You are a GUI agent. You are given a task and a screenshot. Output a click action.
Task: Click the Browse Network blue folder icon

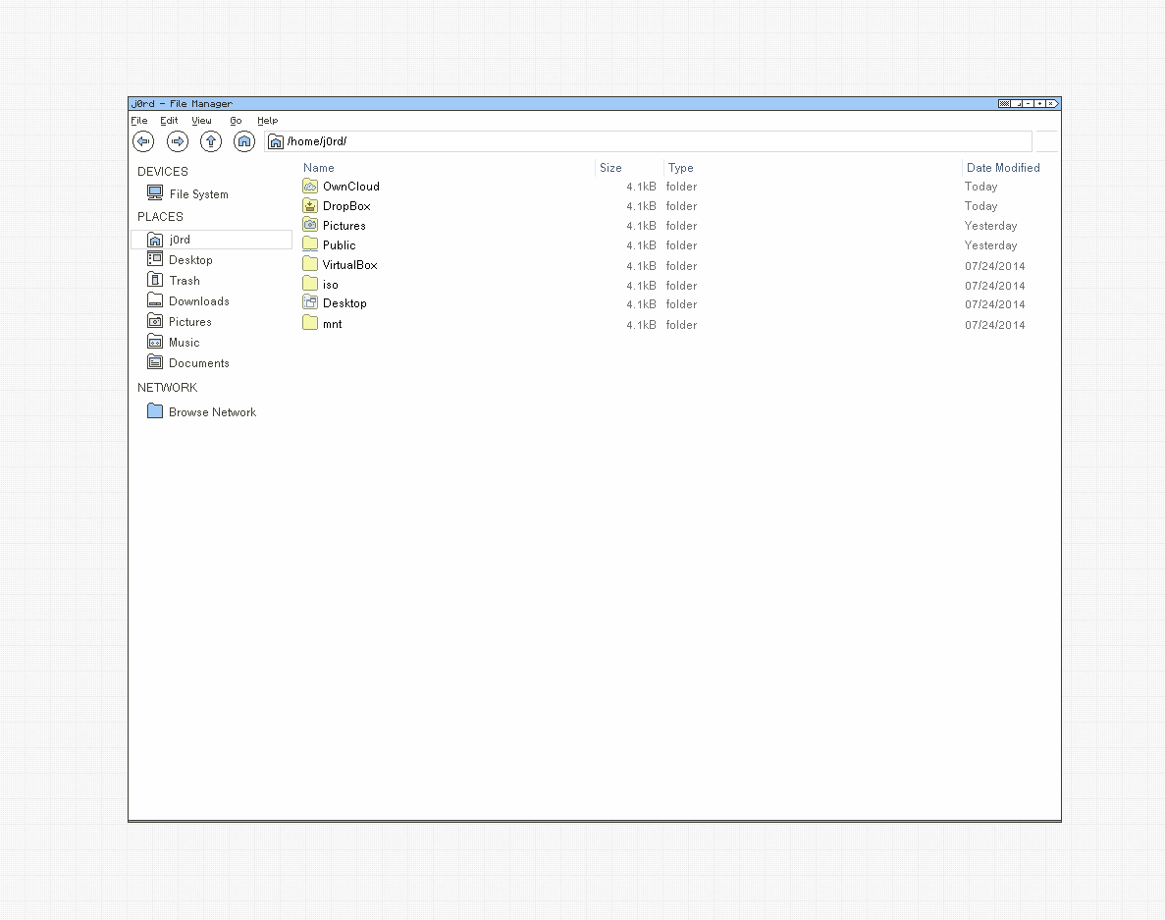154,411
